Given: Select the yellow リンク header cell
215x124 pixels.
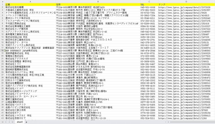Looking at the screenshot, I should (187, 5).
